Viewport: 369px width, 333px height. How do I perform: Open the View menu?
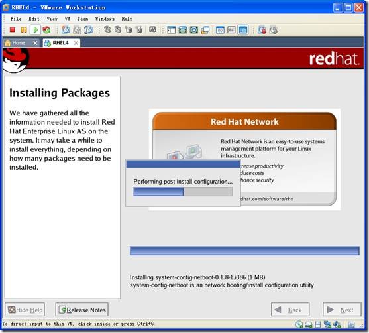52,19
